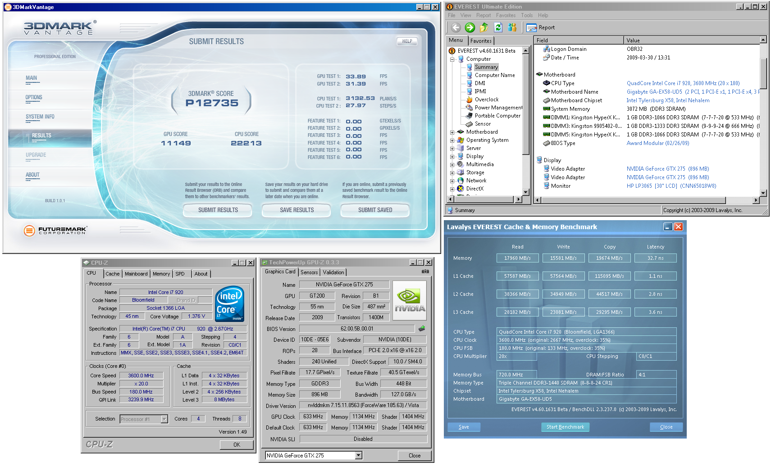Click the Field column header in EVEREST
The image size is (771, 466).
pos(579,40)
